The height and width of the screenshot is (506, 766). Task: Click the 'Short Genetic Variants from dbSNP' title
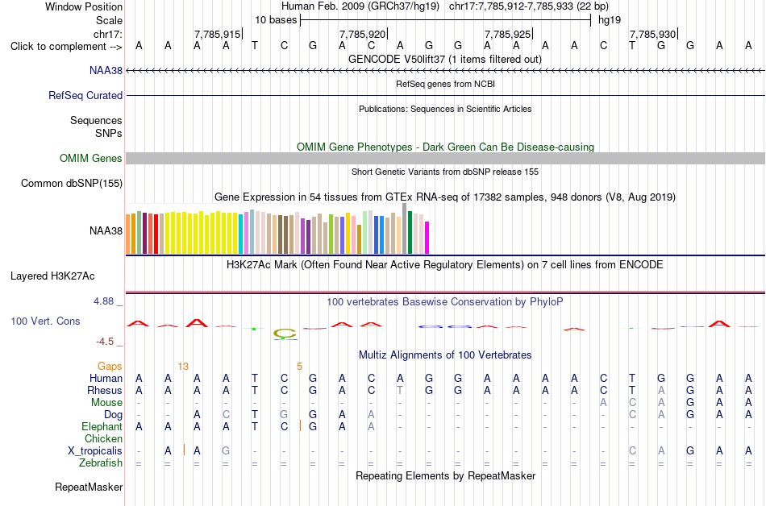pos(445,172)
